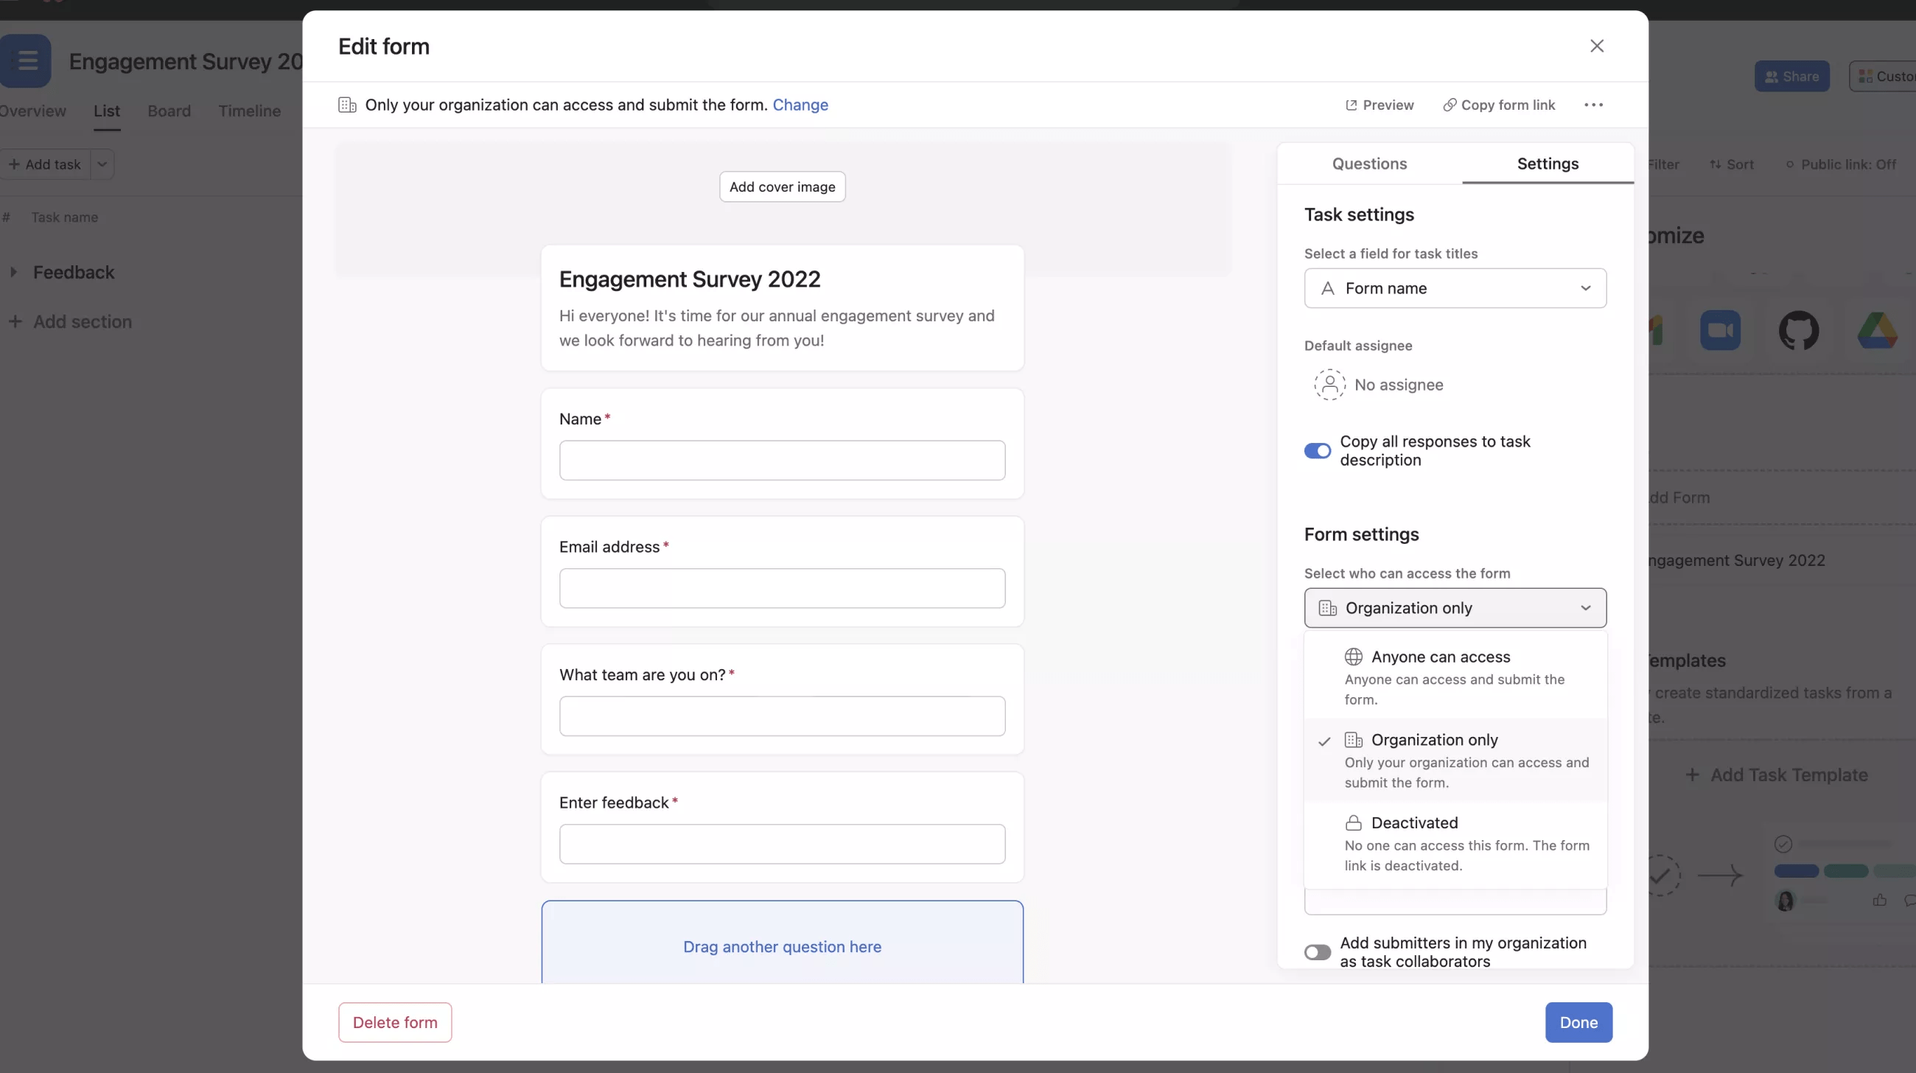Enable Add submitters as task collaborators
The width and height of the screenshot is (1916, 1073).
coord(1316,952)
